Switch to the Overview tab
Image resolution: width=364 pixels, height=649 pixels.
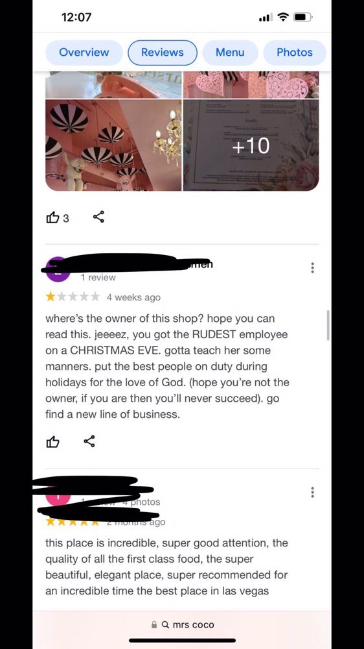pos(84,53)
